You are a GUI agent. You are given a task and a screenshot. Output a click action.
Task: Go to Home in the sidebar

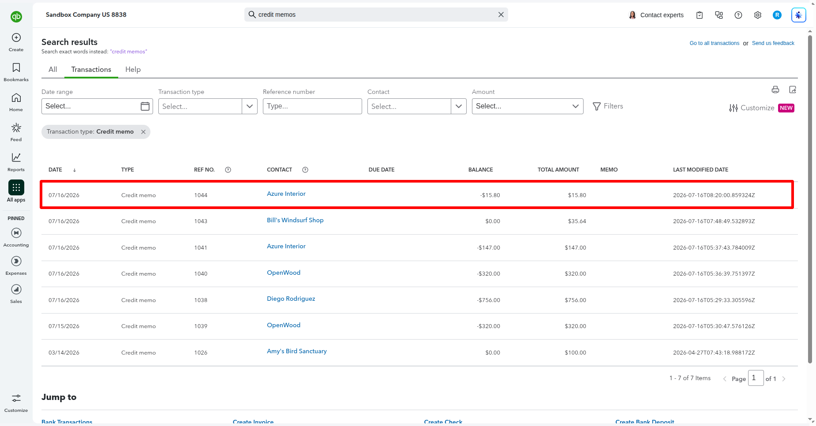(x=16, y=102)
